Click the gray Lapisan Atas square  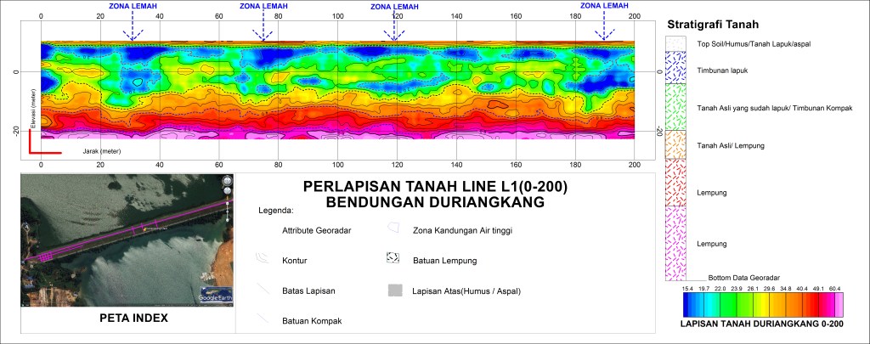click(394, 290)
